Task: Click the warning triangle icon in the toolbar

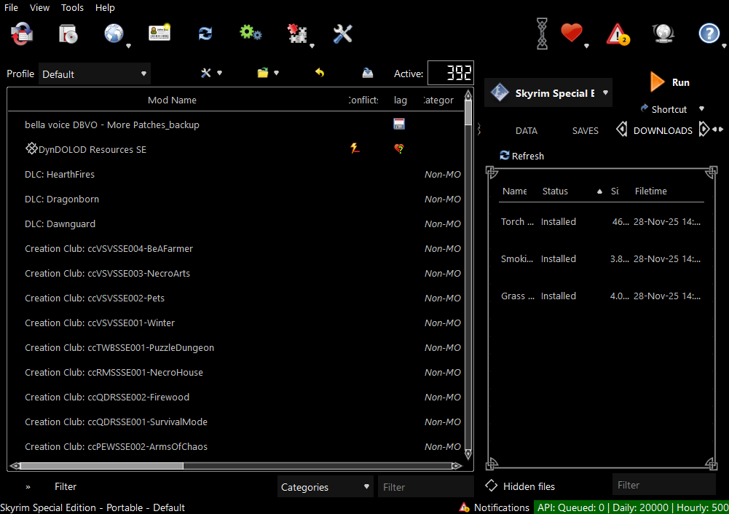Action: pos(618,33)
